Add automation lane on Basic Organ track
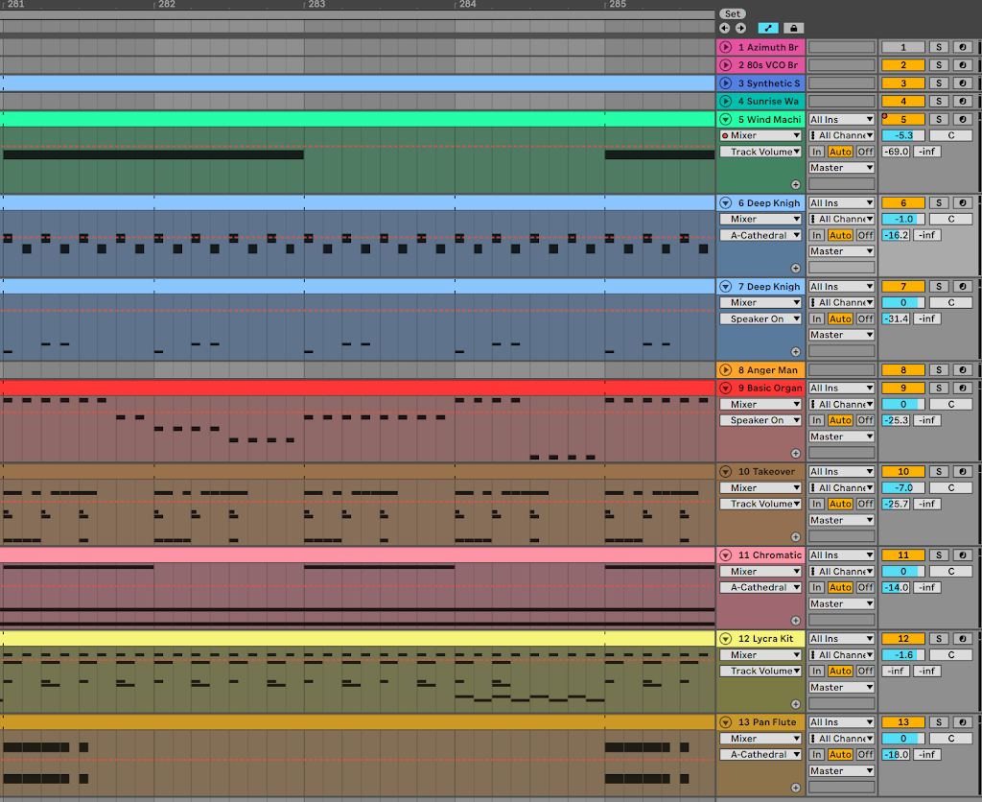The image size is (982, 802). (x=795, y=453)
